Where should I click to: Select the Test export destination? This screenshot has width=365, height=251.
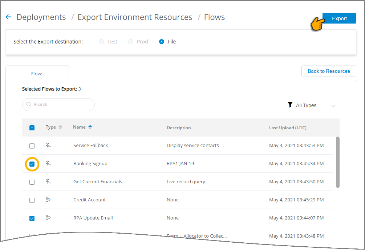101,42
